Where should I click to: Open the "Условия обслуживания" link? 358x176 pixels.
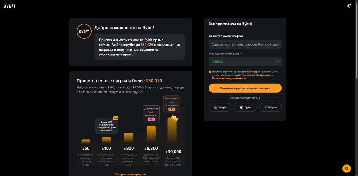pos(259,75)
